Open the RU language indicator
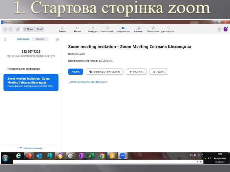Image resolution: width=230 pixels, height=172 pixels. [191, 155]
